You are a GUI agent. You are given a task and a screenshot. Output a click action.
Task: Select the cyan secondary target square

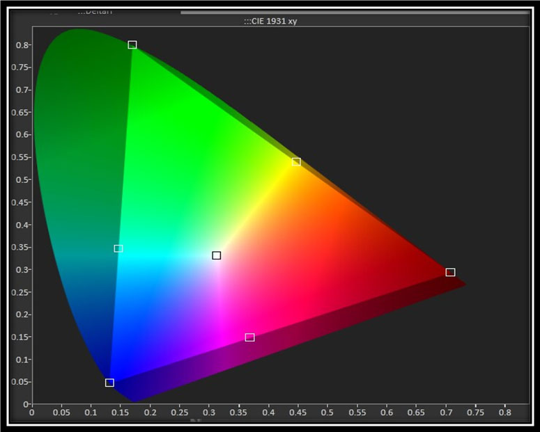[118, 248]
